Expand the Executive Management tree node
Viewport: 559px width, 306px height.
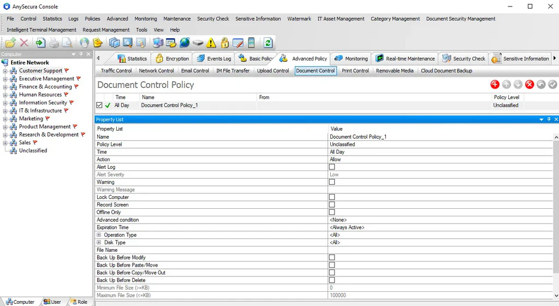point(5,79)
